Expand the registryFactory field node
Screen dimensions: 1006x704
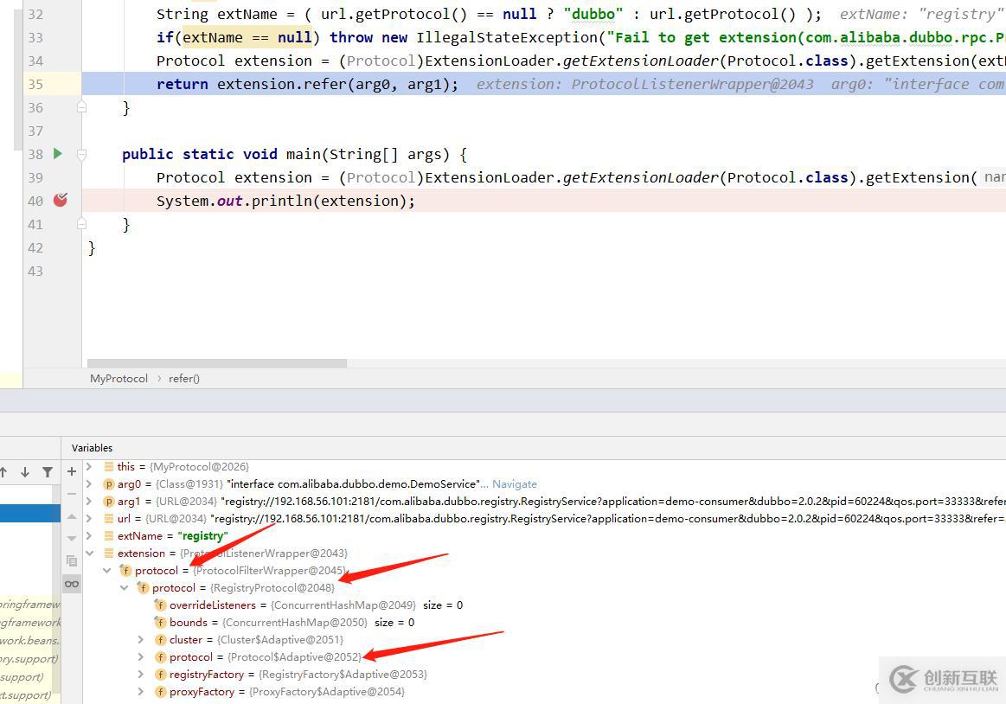[141, 675]
